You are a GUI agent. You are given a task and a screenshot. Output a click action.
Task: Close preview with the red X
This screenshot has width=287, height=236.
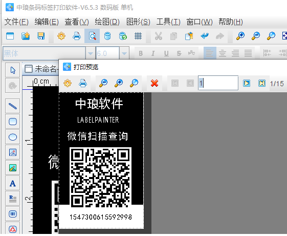coord(154,83)
